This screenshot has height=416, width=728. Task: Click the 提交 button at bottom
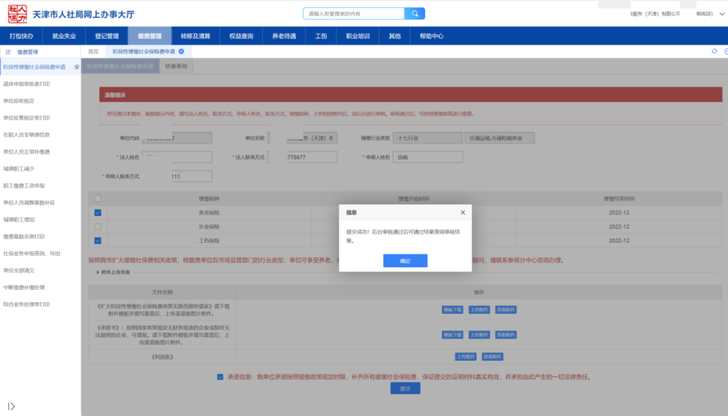click(x=404, y=388)
